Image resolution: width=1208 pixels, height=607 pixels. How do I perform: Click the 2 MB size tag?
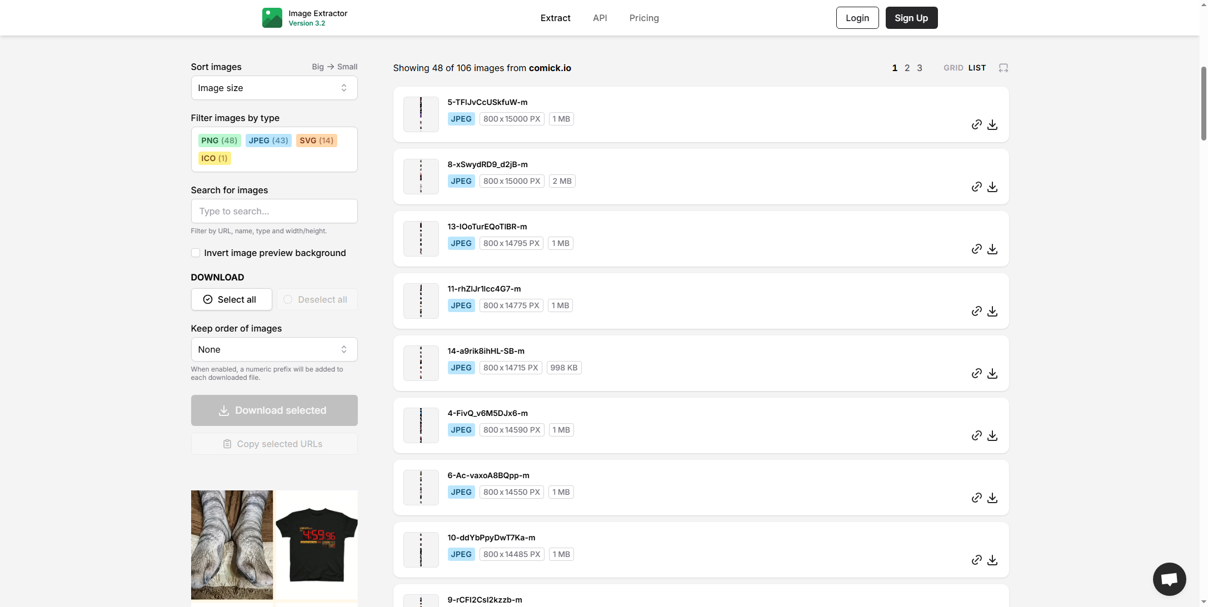[x=562, y=181]
